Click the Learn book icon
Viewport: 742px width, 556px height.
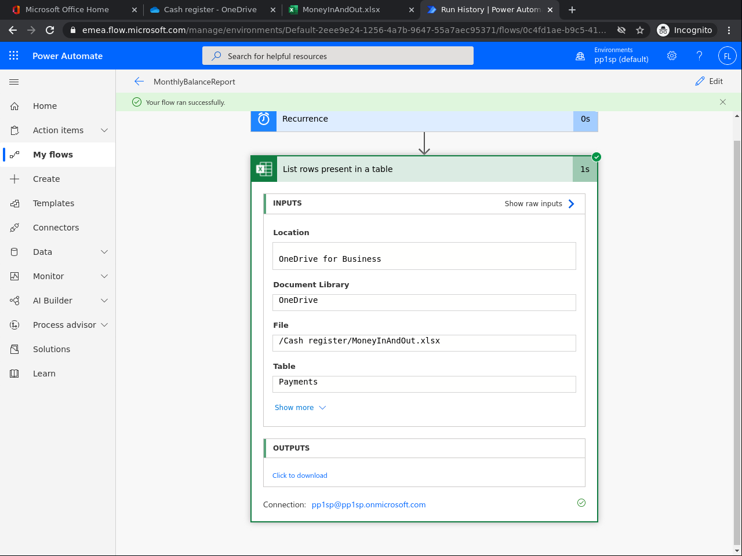tap(14, 374)
